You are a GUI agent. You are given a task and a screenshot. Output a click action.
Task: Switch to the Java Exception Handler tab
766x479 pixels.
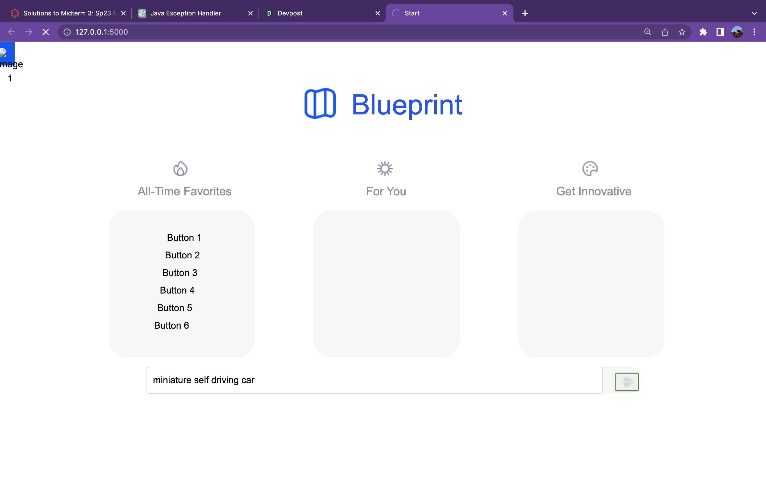click(x=186, y=13)
